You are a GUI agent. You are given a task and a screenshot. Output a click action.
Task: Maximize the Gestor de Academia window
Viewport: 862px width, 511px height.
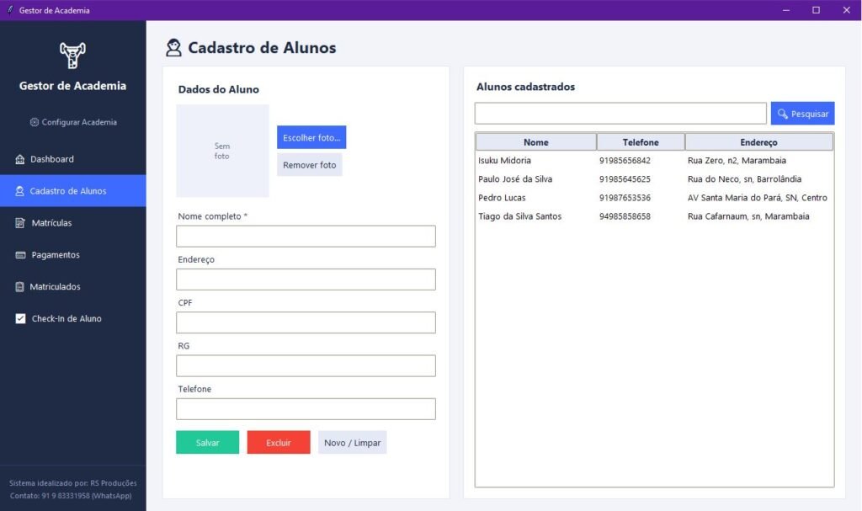pyautogui.click(x=816, y=10)
